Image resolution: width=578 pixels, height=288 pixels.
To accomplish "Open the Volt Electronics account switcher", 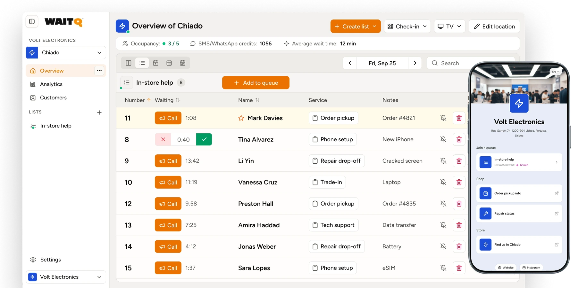I will click(x=66, y=277).
